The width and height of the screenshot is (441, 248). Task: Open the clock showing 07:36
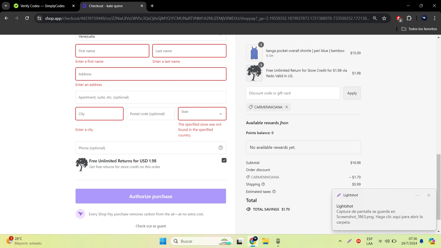pos(409,241)
